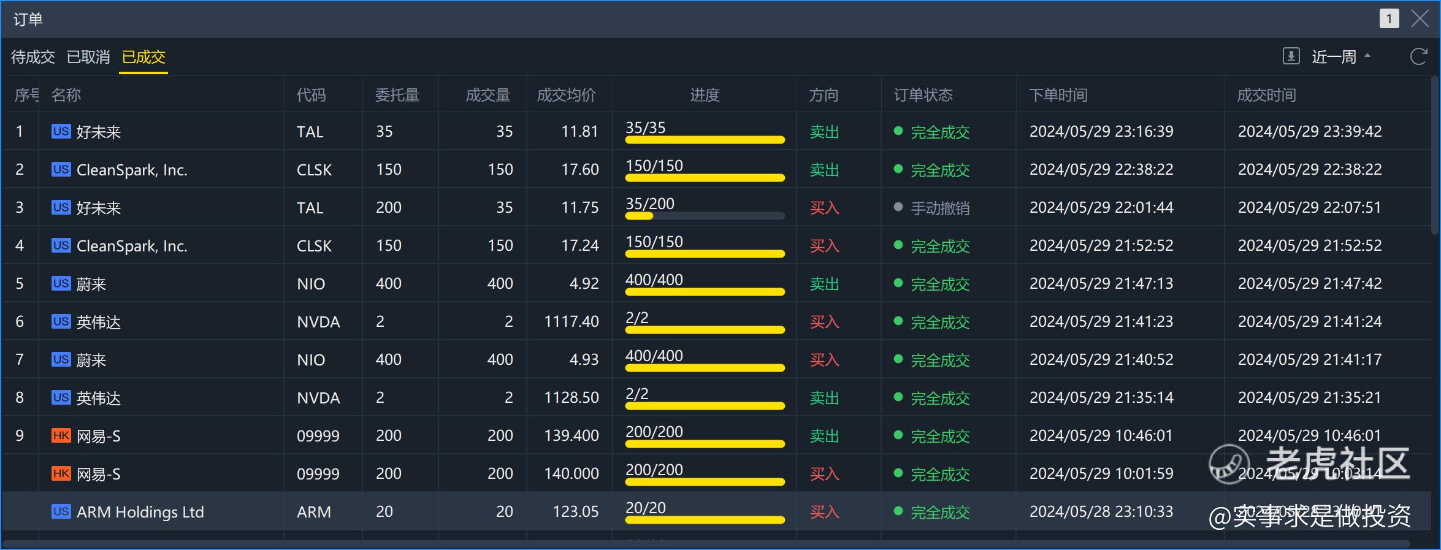The width and height of the screenshot is (1441, 550).
Task: Switch to the 待成交 tab
Action: click(x=33, y=57)
